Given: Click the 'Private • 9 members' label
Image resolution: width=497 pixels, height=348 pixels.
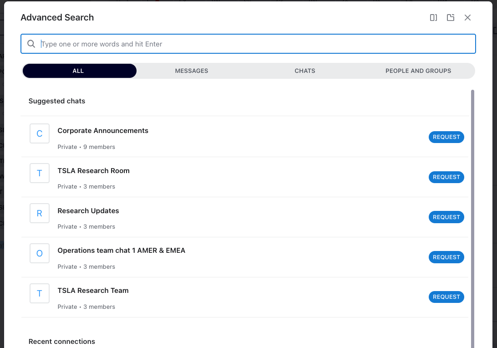Looking at the screenshot, I should coord(86,147).
